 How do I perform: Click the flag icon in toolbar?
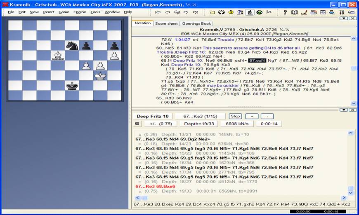269,12
